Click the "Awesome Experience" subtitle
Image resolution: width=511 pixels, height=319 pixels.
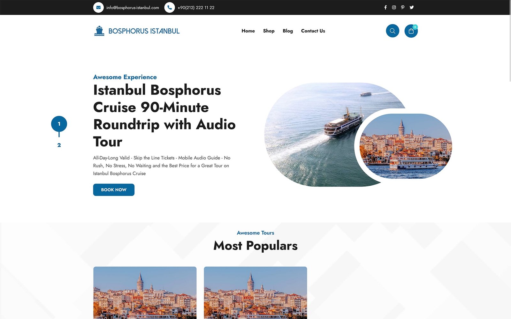(x=125, y=77)
